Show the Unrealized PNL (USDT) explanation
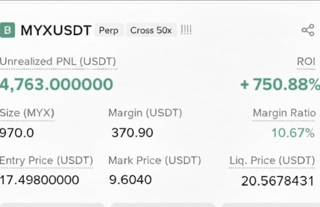Screen dimensions: 320x207 coord(58,62)
